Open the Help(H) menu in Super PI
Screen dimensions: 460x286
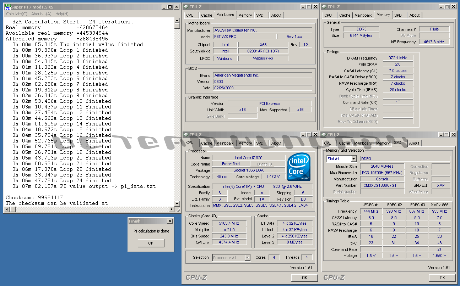tap(62, 14)
